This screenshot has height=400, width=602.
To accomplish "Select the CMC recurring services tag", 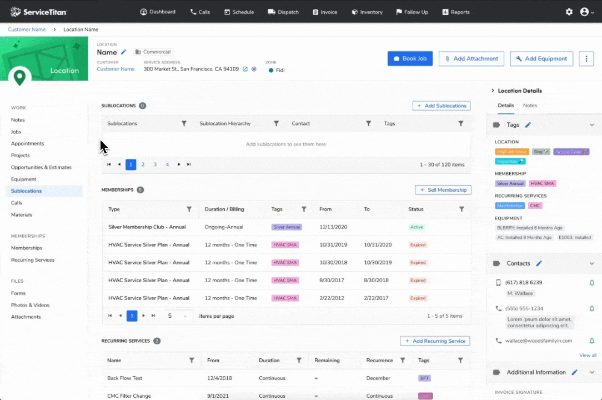I will [535, 206].
